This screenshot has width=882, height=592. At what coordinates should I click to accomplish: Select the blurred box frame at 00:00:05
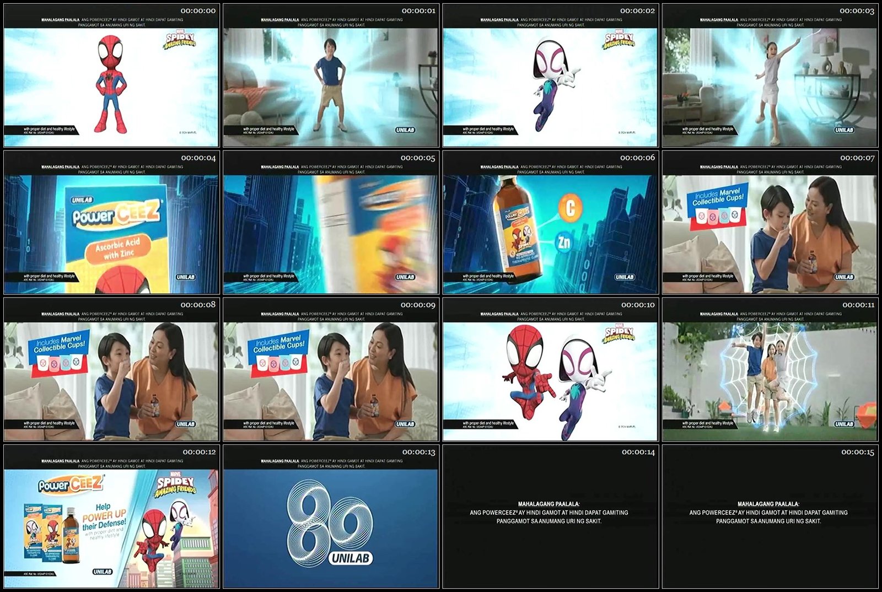pyautogui.click(x=331, y=223)
